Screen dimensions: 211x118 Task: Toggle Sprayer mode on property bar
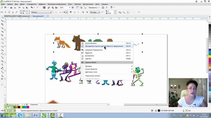[x=9, y=12]
